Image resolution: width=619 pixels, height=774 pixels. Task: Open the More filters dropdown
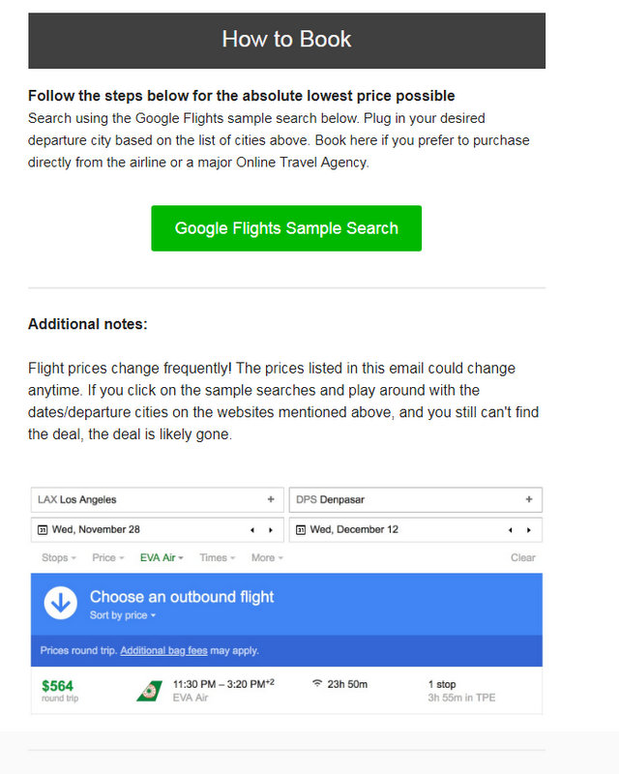click(267, 558)
